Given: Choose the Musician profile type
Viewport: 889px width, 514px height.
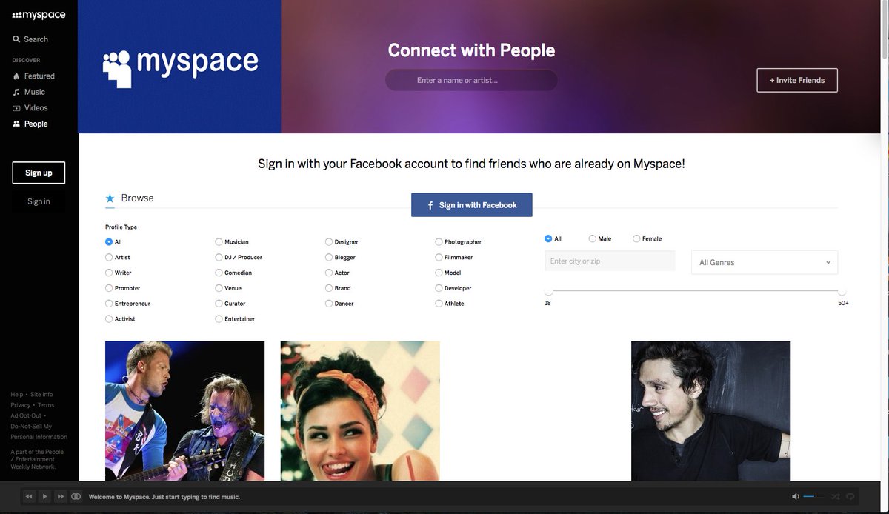Looking at the screenshot, I should [x=219, y=241].
